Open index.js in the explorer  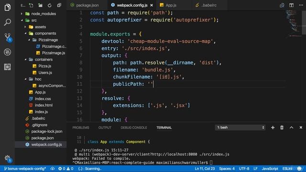click(x=41, y=112)
